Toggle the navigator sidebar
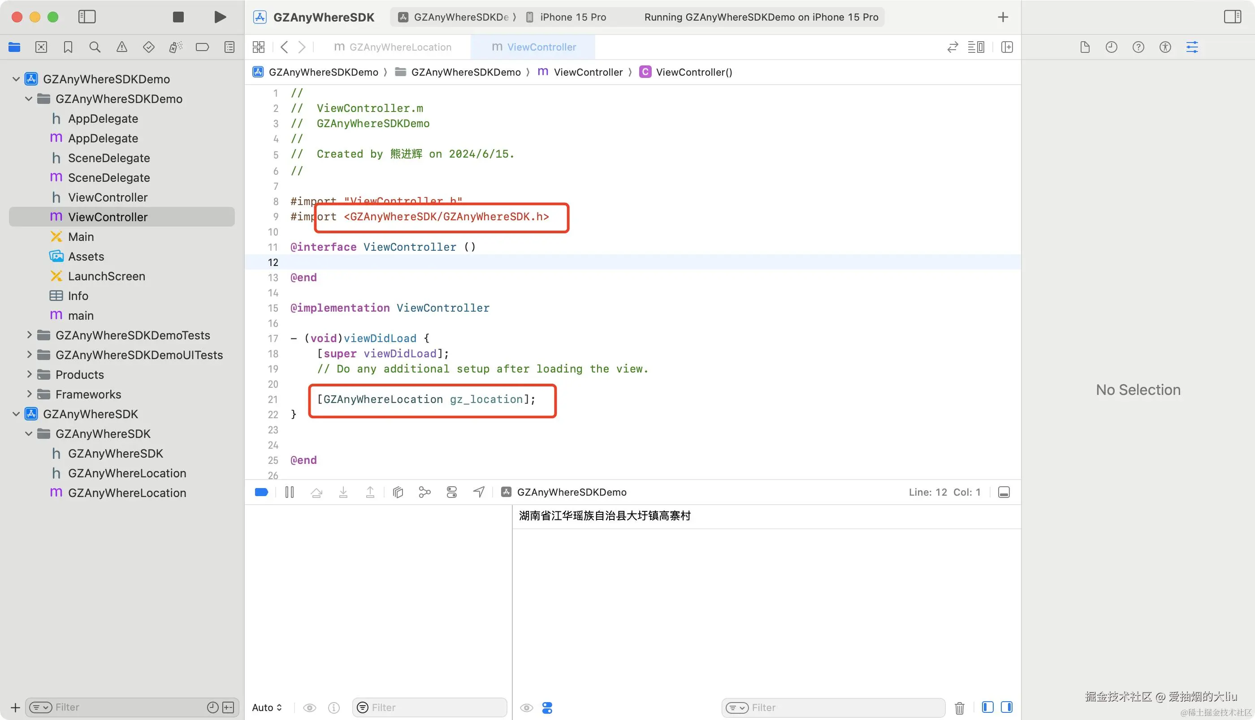Viewport: 1255px width, 720px height. point(87,17)
